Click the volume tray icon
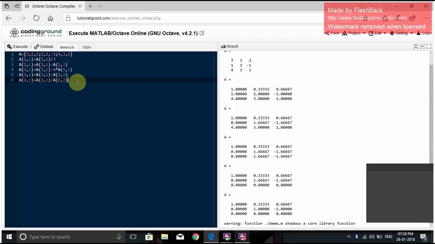 pos(372,237)
